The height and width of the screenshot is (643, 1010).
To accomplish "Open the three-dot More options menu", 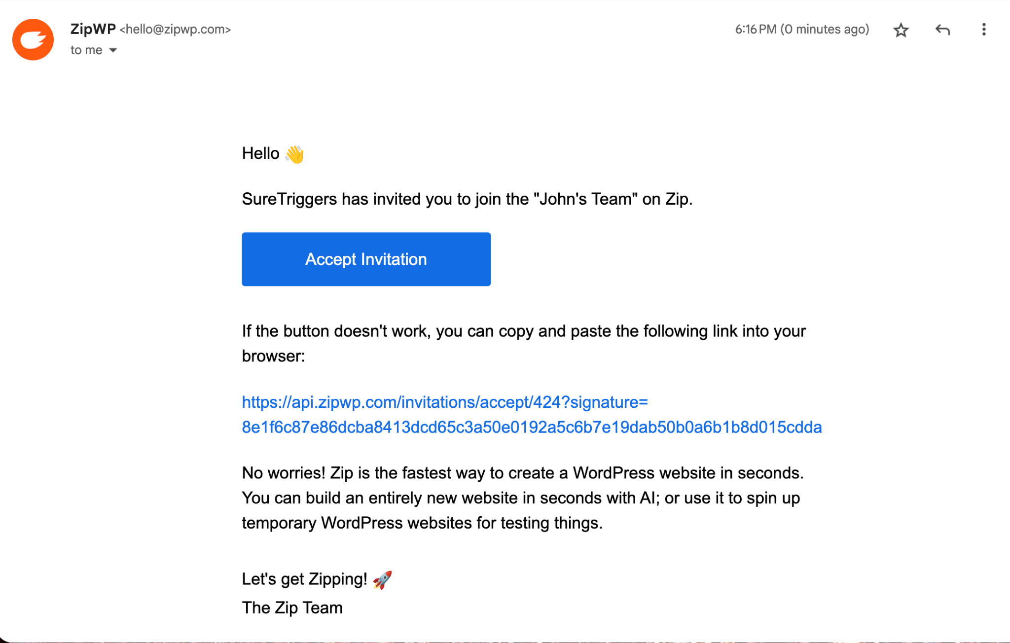I will pos(983,30).
